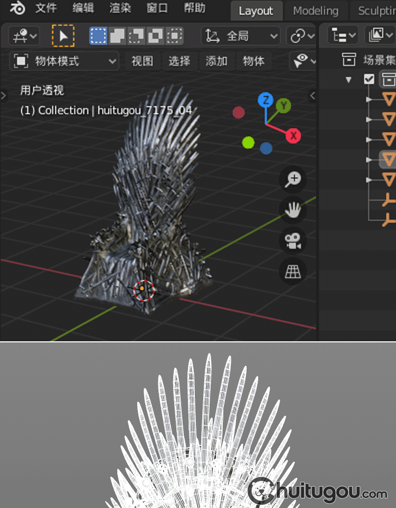
Task: Click the 视图 button in viewport header
Action: pyautogui.click(x=142, y=61)
